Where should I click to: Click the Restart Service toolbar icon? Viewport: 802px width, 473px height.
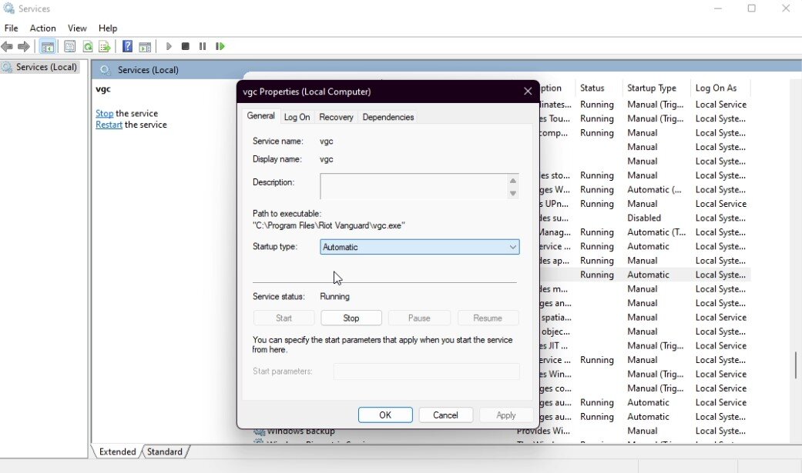(220, 47)
